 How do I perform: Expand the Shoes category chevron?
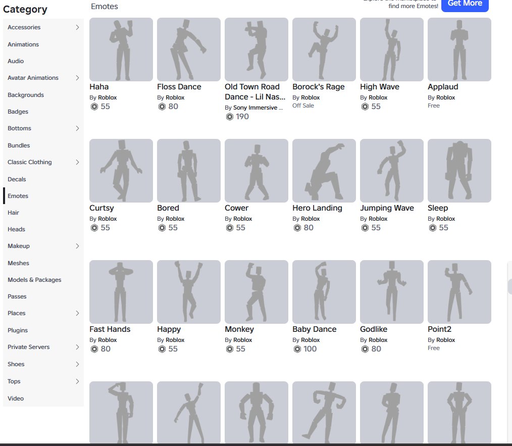tap(77, 364)
